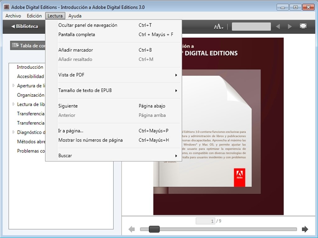Image resolution: width=318 pixels, height=238 pixels.
Task: Open the Archivo menu
Action: point(13,16)
